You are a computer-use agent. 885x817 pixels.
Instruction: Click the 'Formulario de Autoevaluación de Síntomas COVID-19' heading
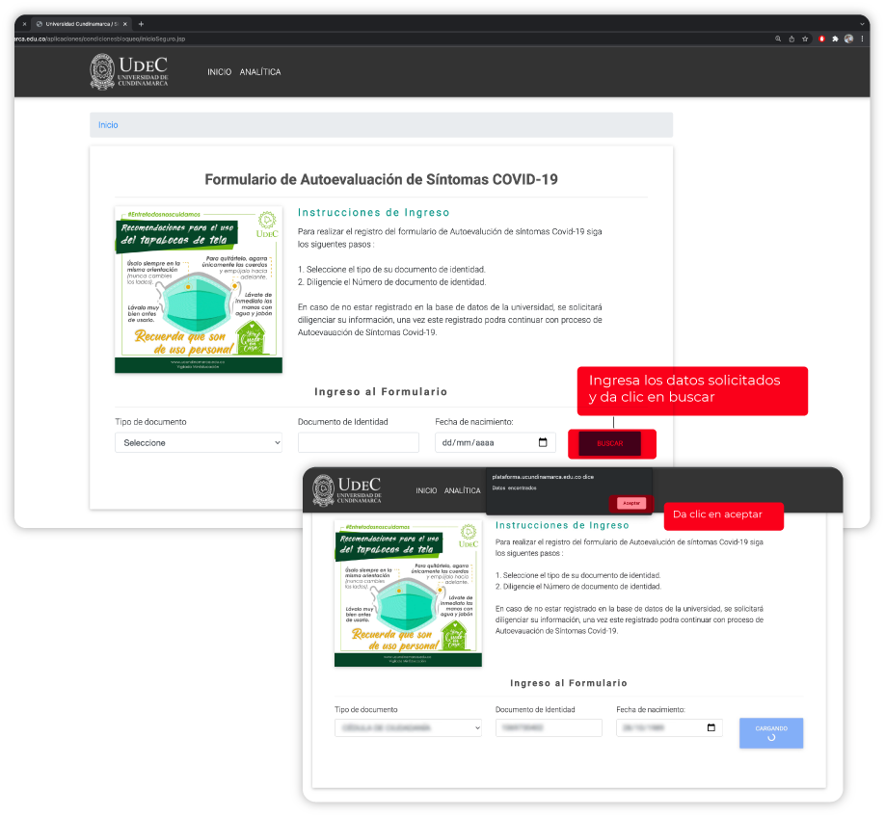pos(381,179)
